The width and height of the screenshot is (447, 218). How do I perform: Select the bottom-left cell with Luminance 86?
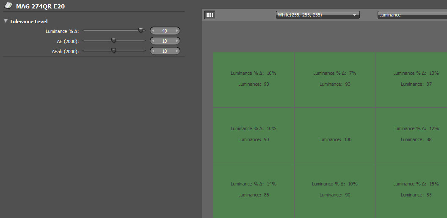pos(254,190)
